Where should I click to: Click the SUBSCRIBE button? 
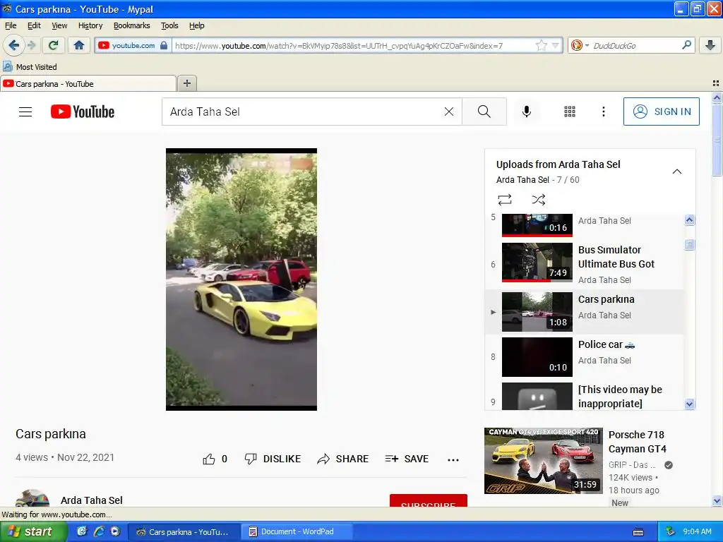[x=429, y=500]
